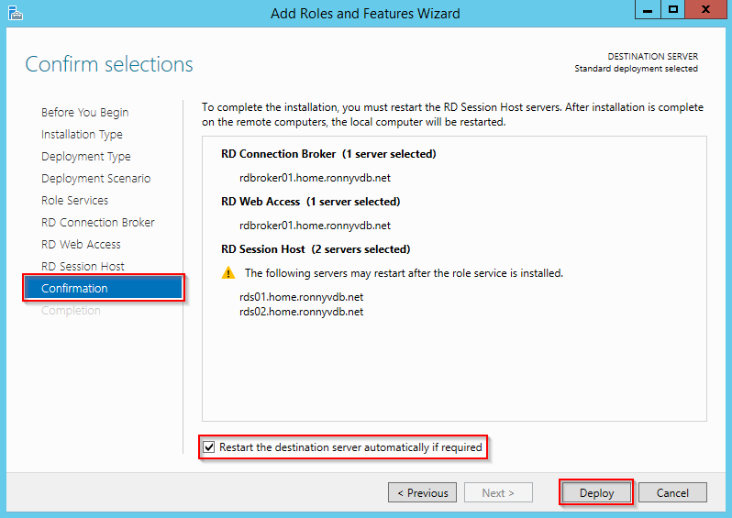Image resolution: width=732 pixels, height=518 pixels.
Task: Toggle restart destination server automatically checkbox
Action: click(x=210, y=447)
